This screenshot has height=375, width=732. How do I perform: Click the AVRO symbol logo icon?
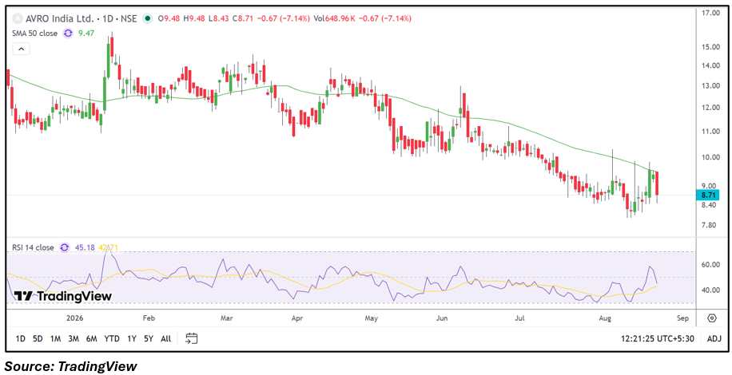click(17, 18)
